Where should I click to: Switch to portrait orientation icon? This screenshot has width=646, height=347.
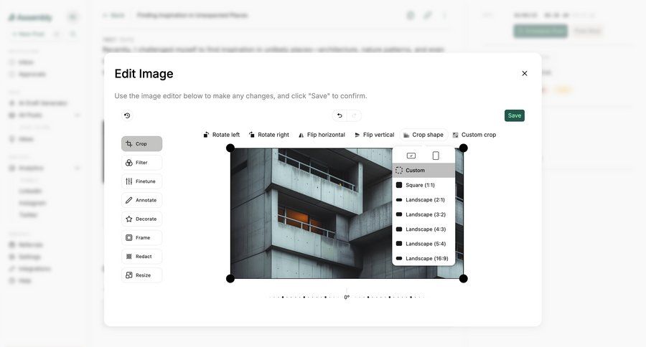[436, 156]
